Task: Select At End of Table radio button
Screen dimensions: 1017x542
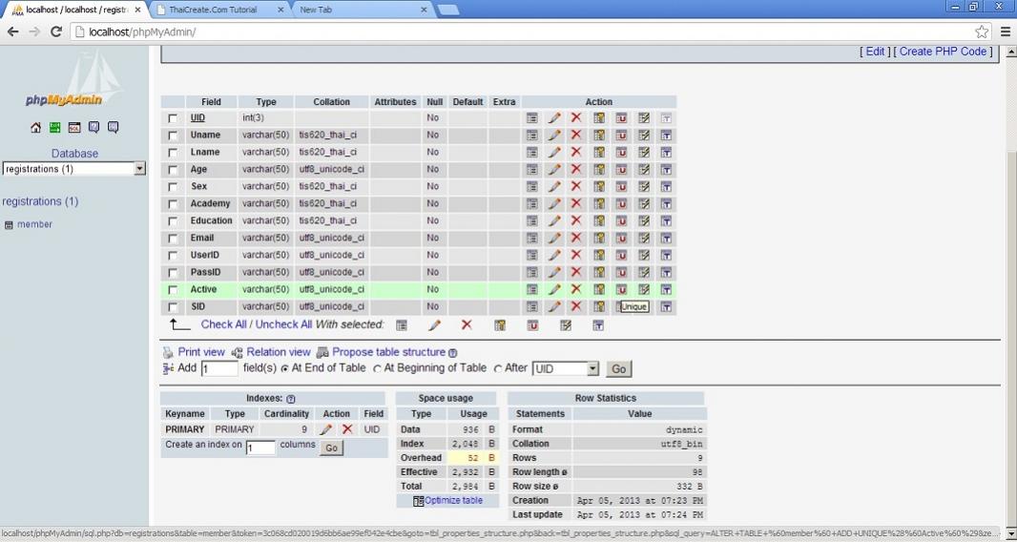Action: pos(284,368)
